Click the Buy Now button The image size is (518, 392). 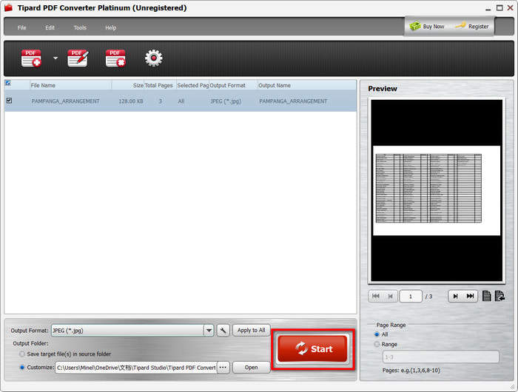point(427,27)
